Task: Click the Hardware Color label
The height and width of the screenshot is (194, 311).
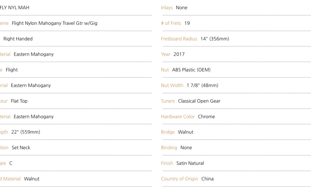Action: 178,117
